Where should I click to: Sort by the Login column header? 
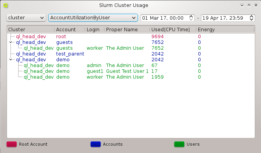(94, 29)
